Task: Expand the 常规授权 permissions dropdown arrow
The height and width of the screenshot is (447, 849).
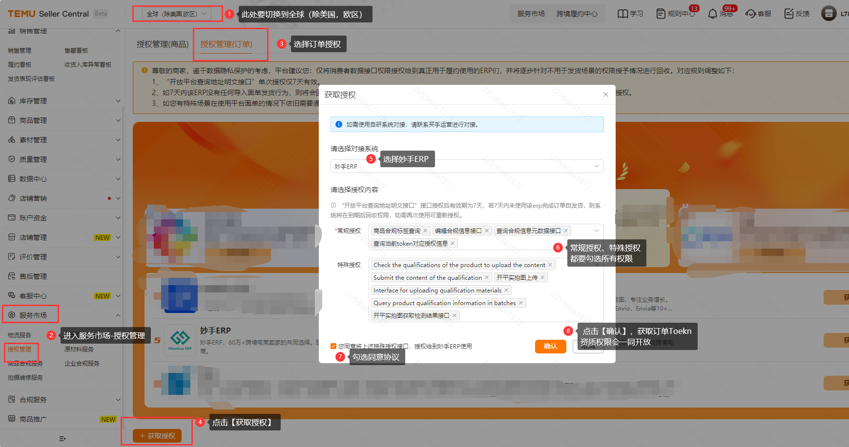Action: (597, 231)
